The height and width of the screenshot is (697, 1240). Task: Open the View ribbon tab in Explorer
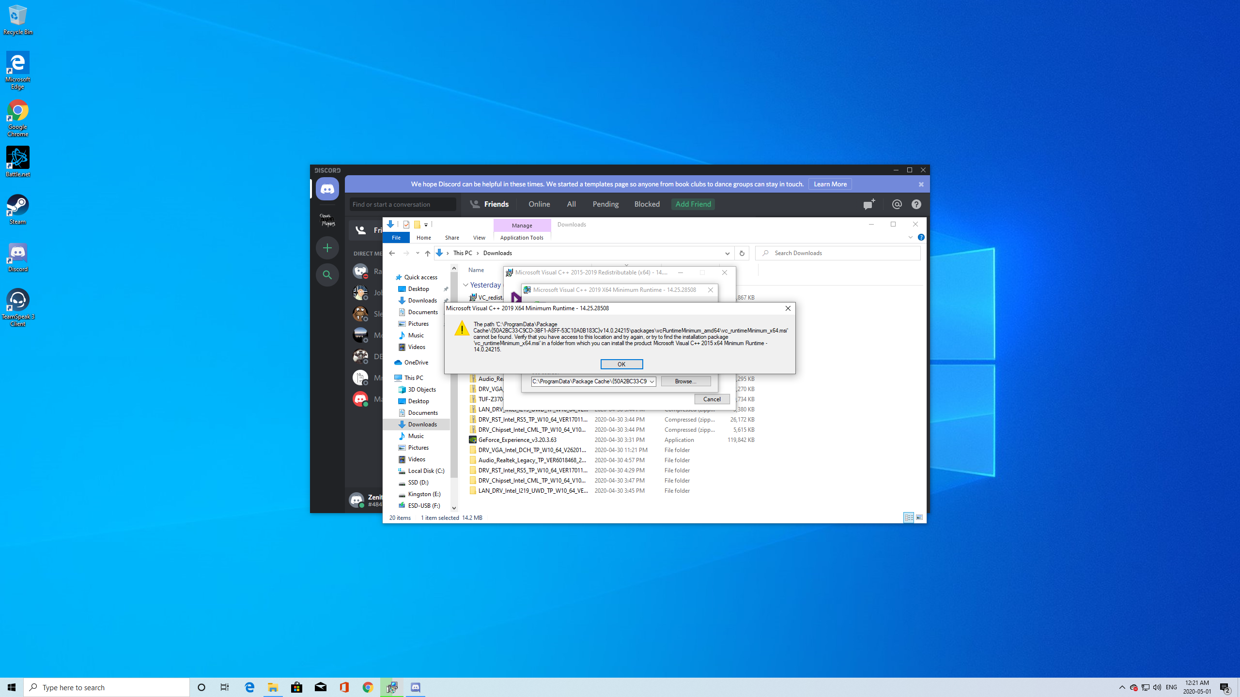(x=479, y=238)
